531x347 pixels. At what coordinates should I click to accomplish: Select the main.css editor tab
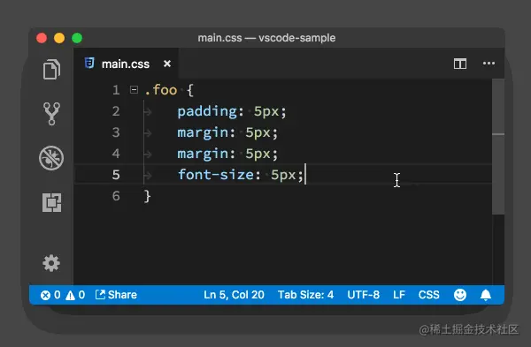tap(126, 64)
